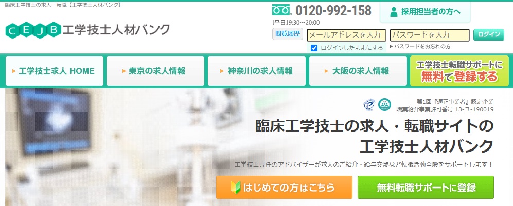Screen dimensions: 513x206
Task: Open the 閲覧履歴 button
Action: [x=288, y=34]
